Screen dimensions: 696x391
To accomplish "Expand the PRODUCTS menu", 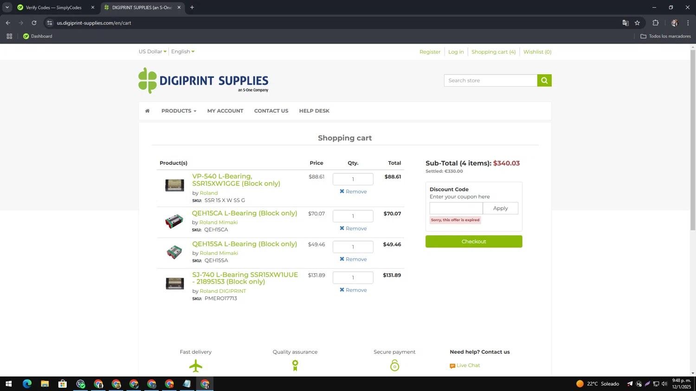I will coord(179,111).
